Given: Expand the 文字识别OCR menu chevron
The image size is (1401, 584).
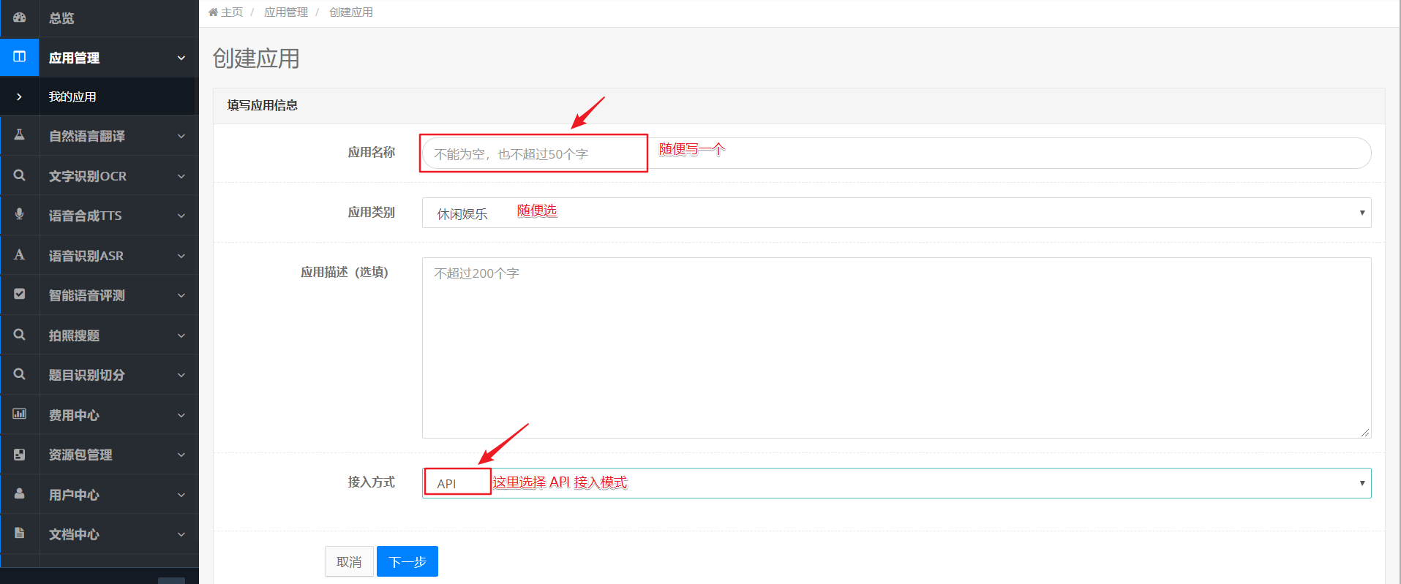Looking at the screenshot, I should tap(181, 176).
